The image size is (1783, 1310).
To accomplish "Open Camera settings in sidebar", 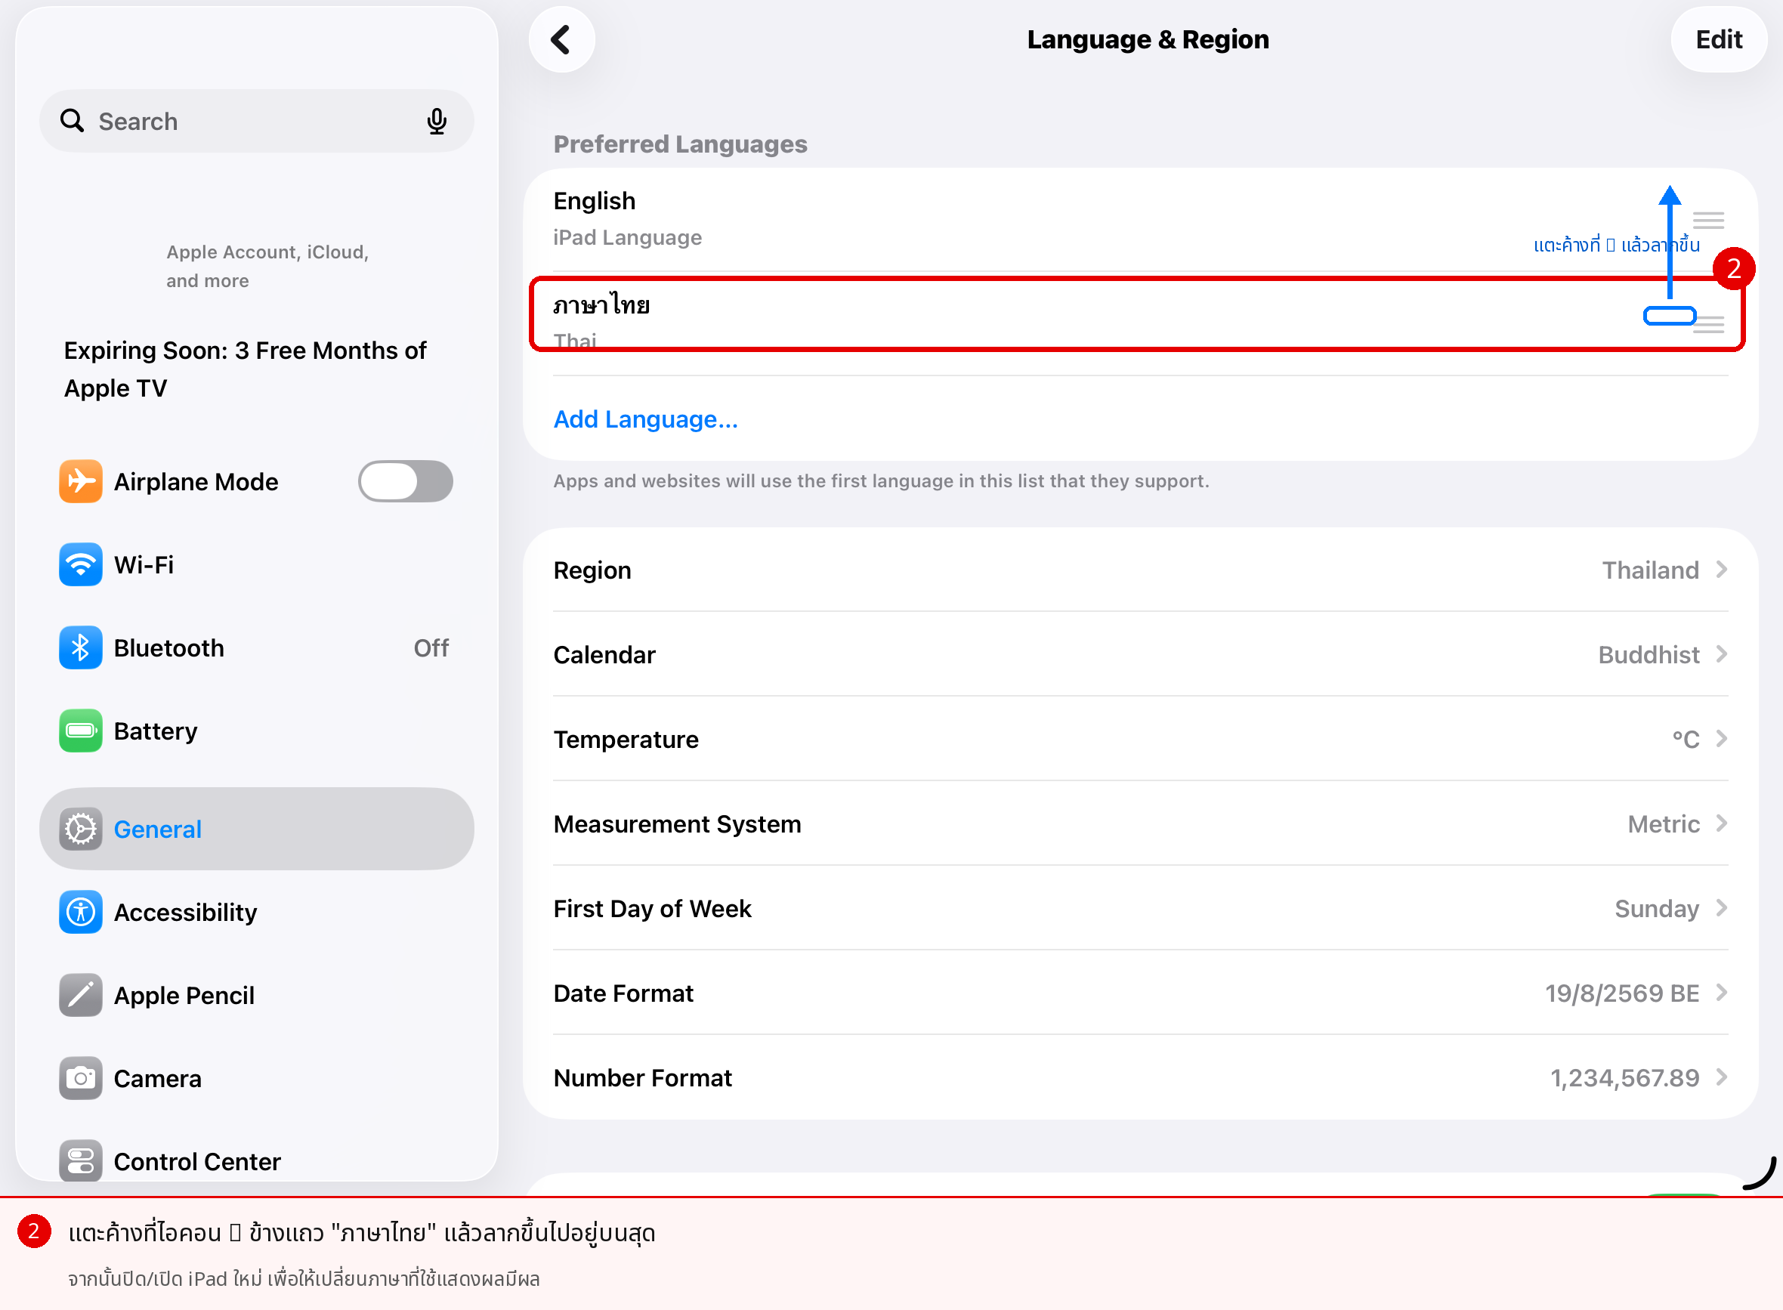I will [256, 1079].
